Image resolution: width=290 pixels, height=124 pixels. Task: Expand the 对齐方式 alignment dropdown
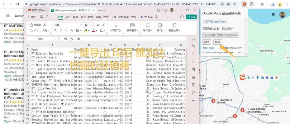click(x=116, y=30)
